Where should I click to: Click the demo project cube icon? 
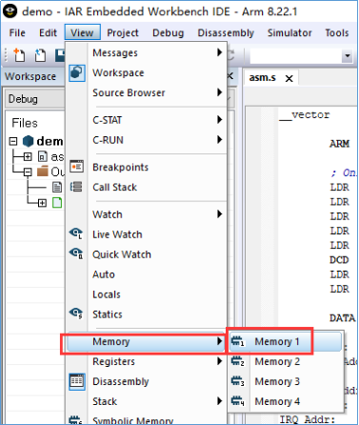[28, 141]
